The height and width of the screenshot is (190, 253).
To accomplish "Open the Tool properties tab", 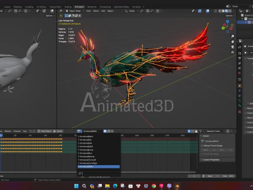I will [x=240, y=47].
